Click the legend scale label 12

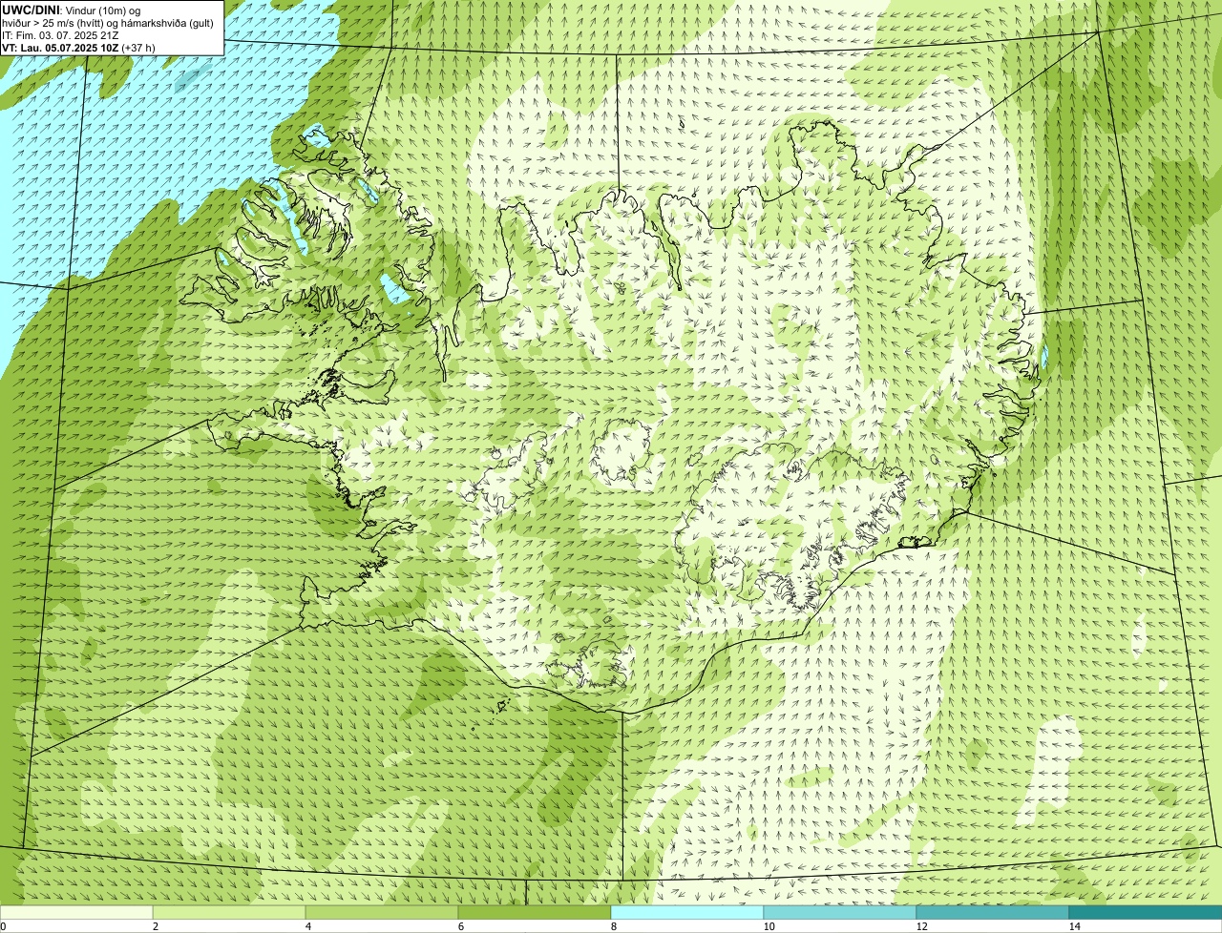[921, 926]
